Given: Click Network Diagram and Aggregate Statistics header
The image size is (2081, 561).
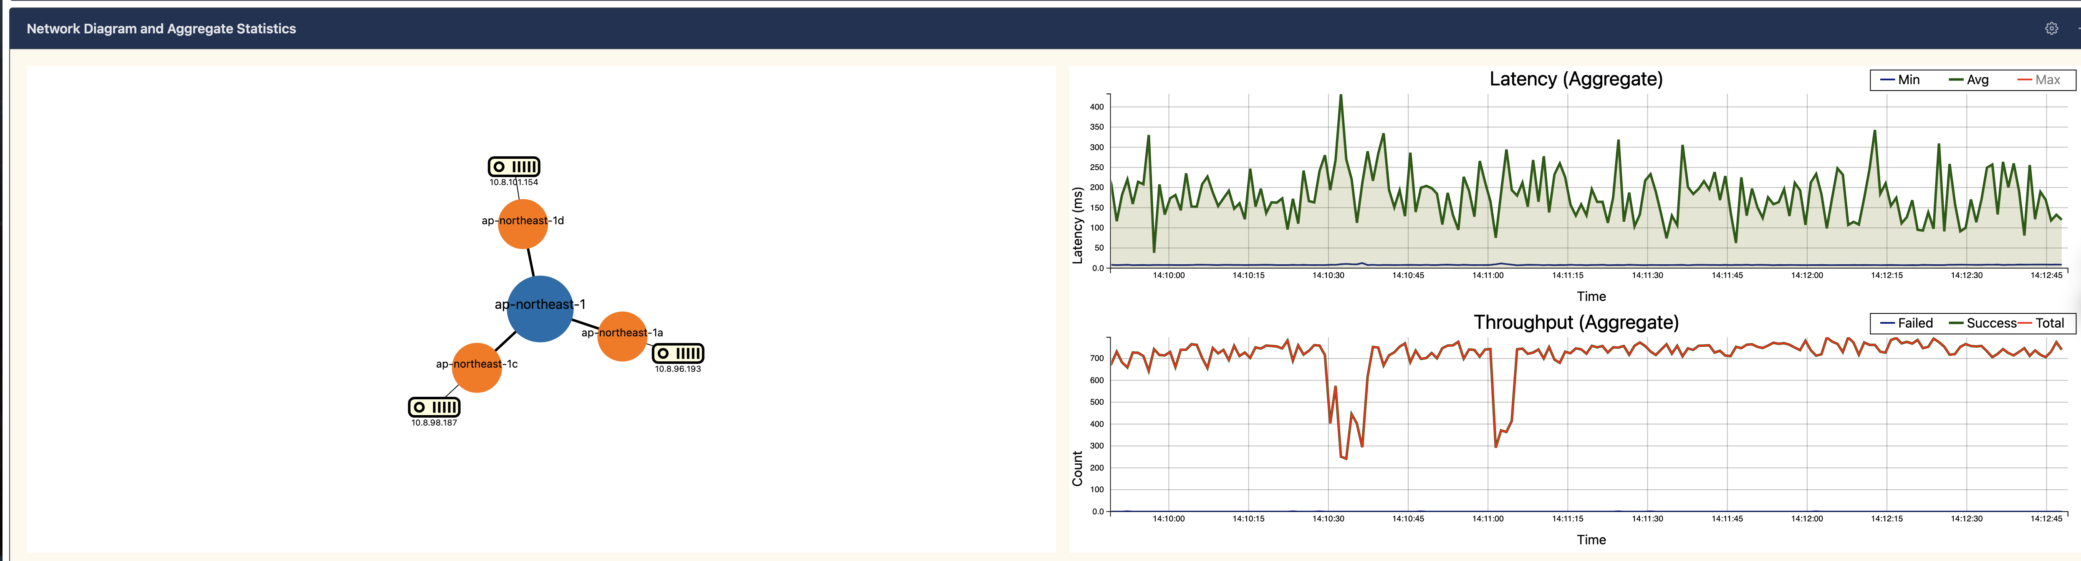Looking at the screenshot, I should tap(162, 28).
